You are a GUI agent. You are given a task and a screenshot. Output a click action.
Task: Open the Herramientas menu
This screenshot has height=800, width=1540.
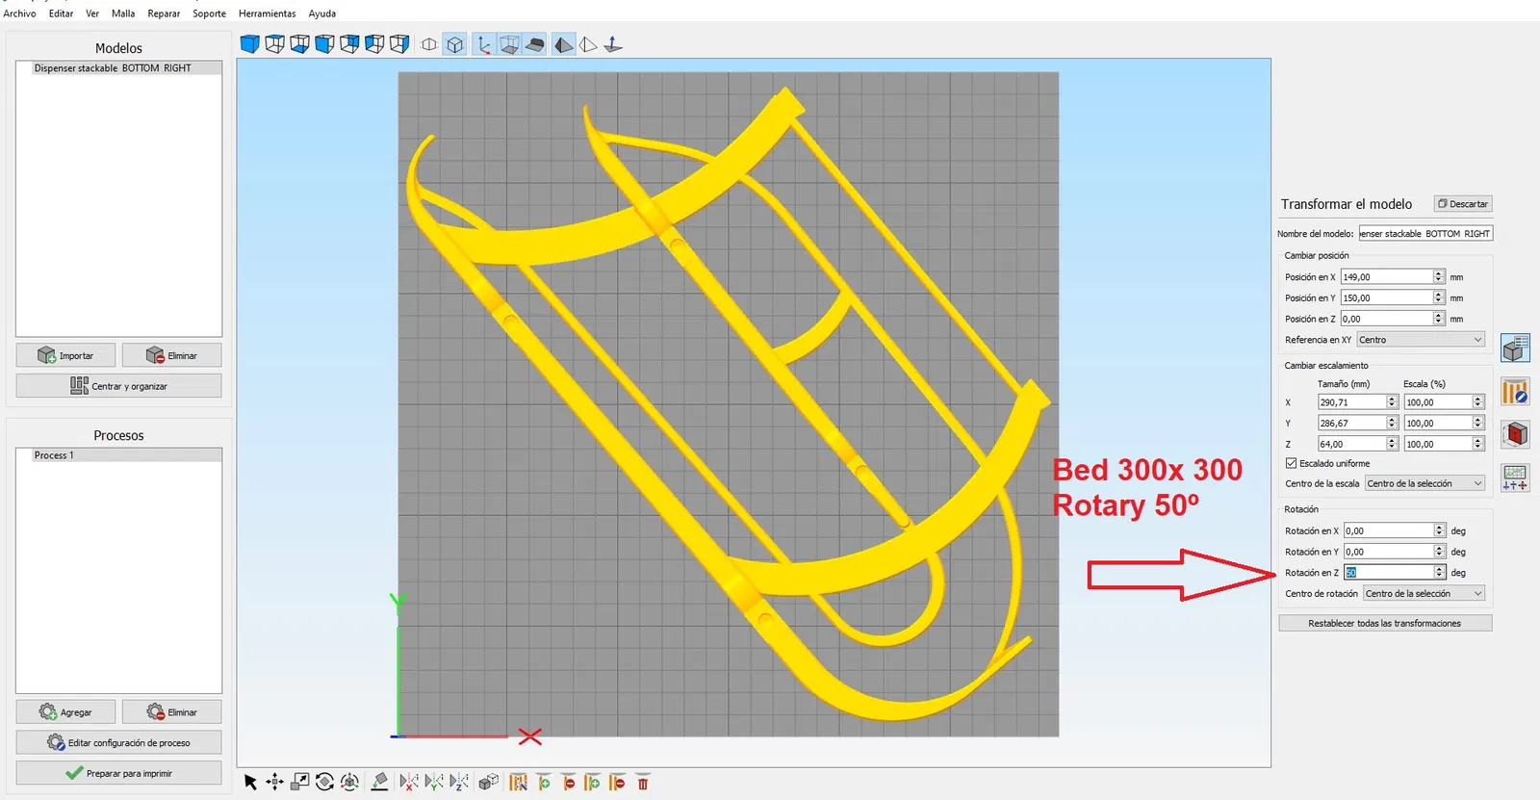(268, 13)
